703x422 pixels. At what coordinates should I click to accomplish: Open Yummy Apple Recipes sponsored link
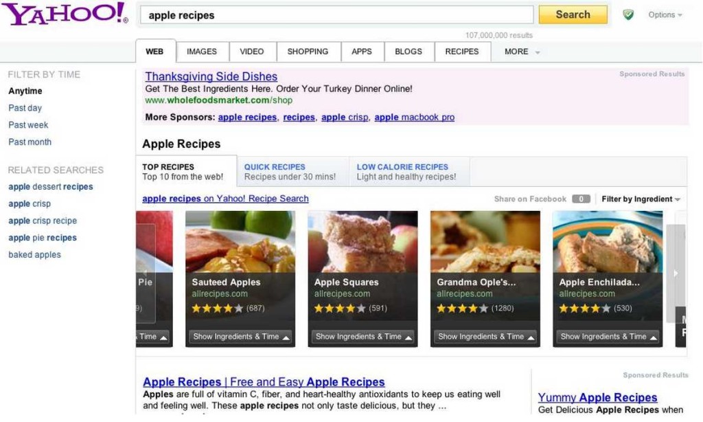[x=598, y=398]
